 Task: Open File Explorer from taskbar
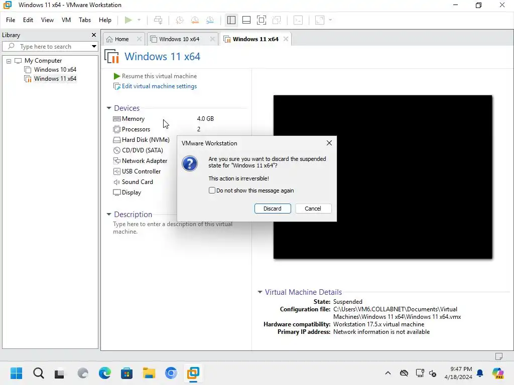point(149,373)
